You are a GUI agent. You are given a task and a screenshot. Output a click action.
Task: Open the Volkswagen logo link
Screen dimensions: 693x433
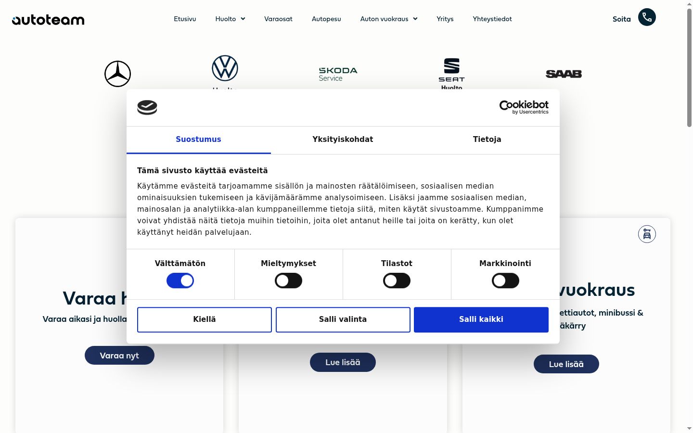[x=225, y=68]
